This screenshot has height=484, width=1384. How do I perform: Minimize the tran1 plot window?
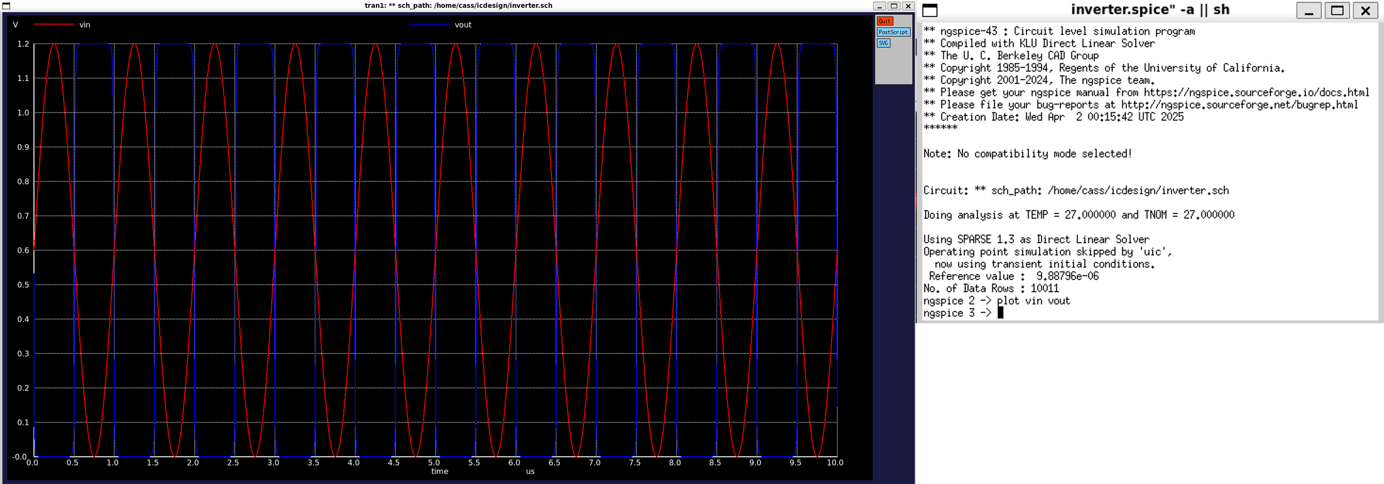click(879, 6)
